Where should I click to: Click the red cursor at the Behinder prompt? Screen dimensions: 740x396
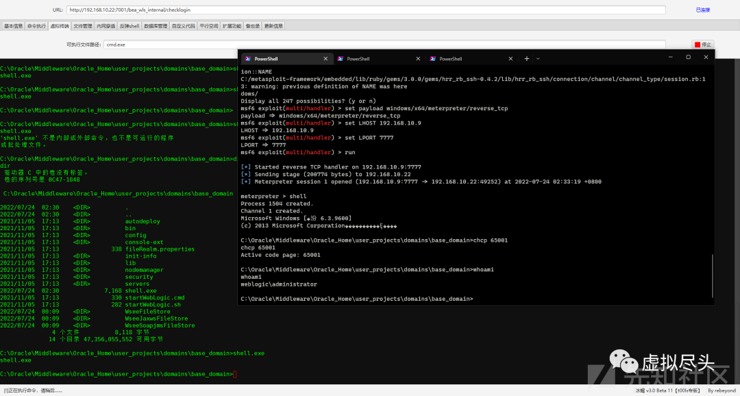click(x=235, y=374)
